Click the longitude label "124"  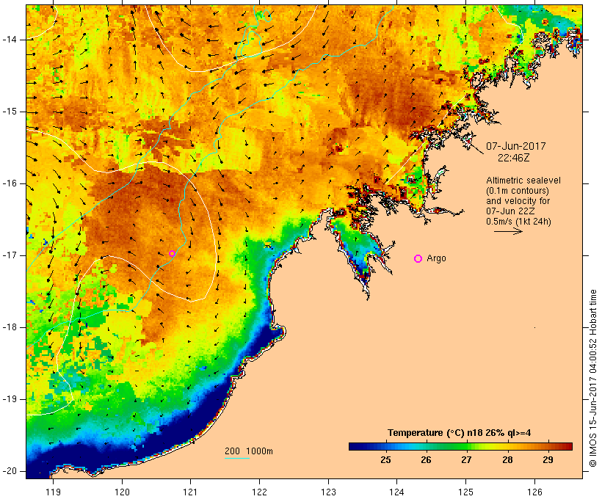click(x=396, y=492)
